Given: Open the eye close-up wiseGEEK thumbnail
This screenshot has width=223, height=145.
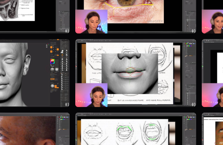Looking at the screenshot, I should [136, 16].
